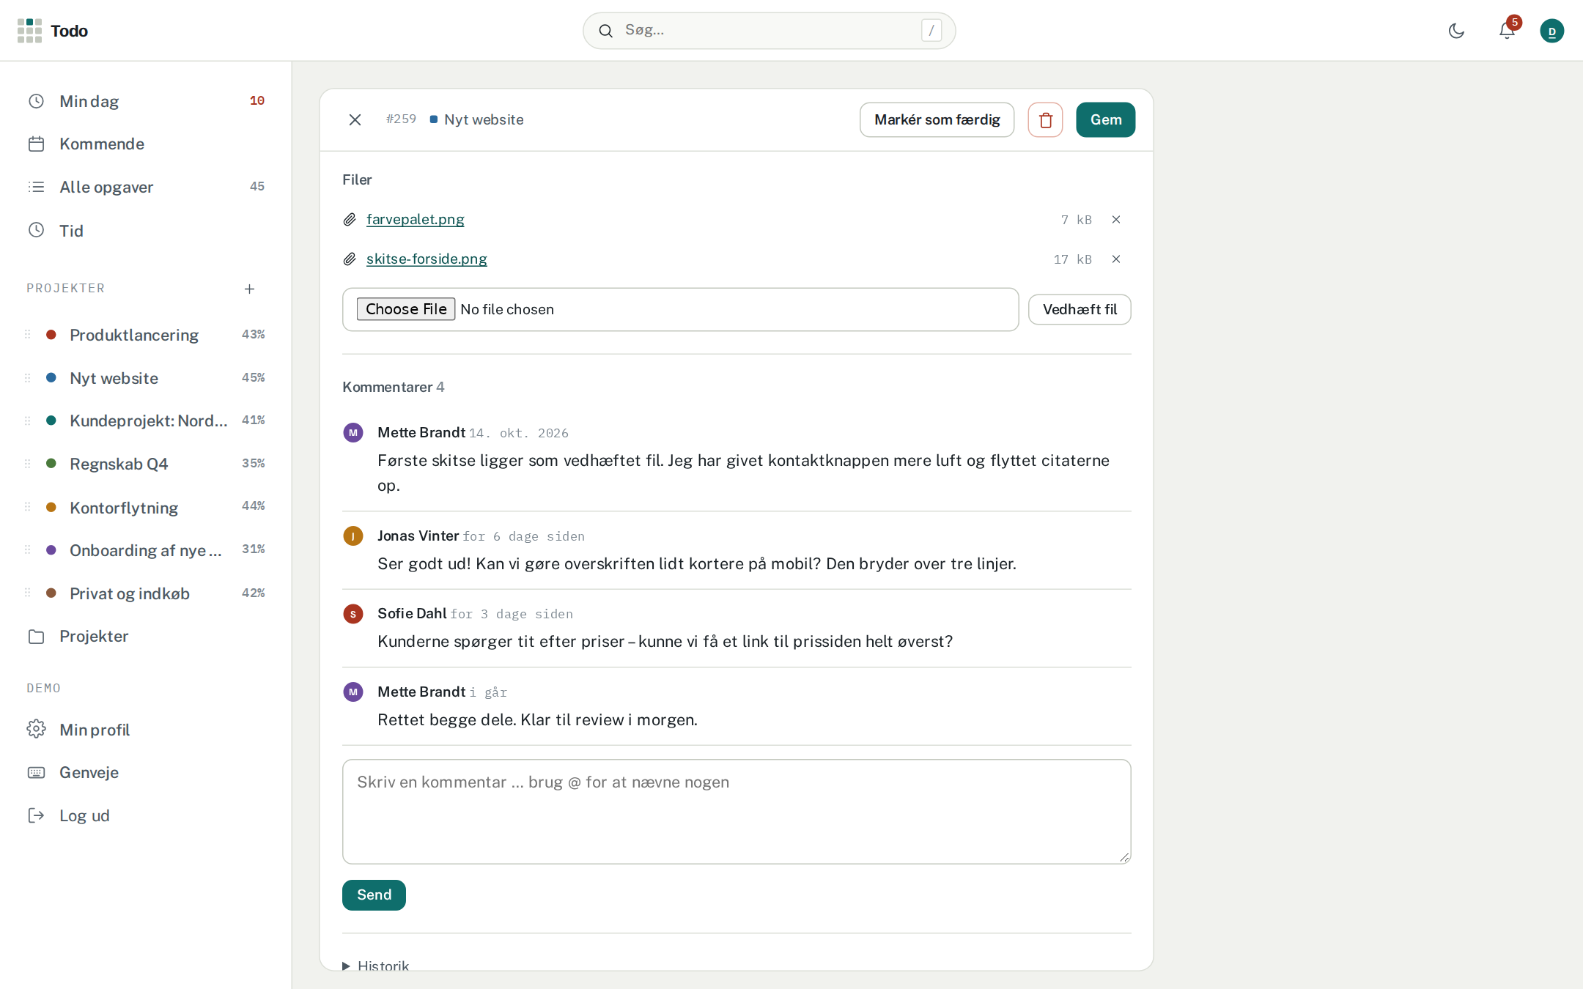This screenshot has width=1583, height=989.
Task: Add new project plus icon
Action: pos(249,289)
